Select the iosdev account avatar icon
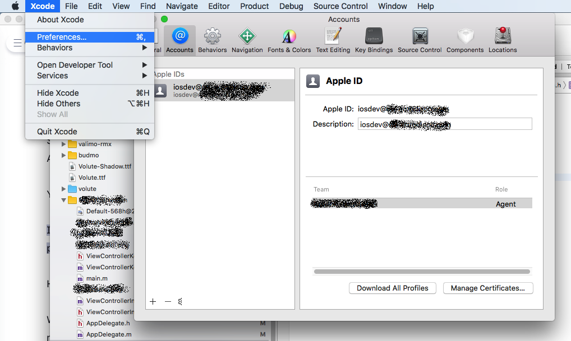 pyautogui.click(x=160, y=91)
